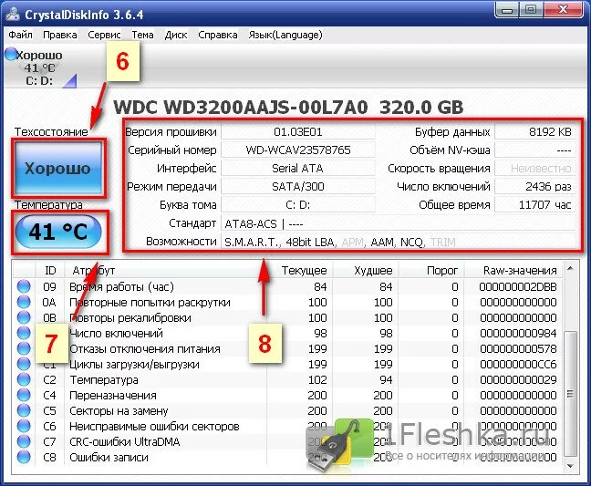Click raw value 000000000029
The width and height of the screenshot is (591, 486).
518,379
